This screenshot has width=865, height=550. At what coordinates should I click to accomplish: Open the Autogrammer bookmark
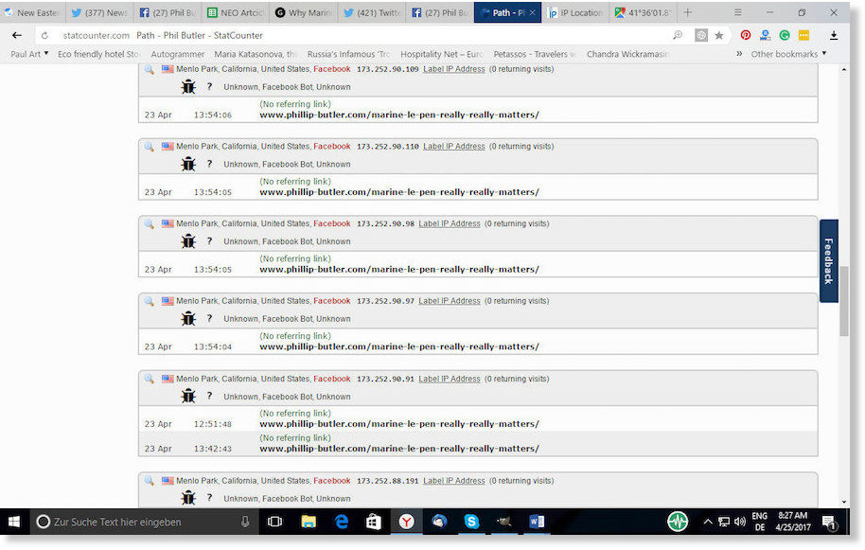pos(178,54)
